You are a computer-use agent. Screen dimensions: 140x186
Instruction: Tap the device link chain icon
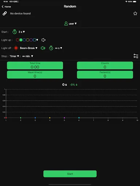point(5,13)
